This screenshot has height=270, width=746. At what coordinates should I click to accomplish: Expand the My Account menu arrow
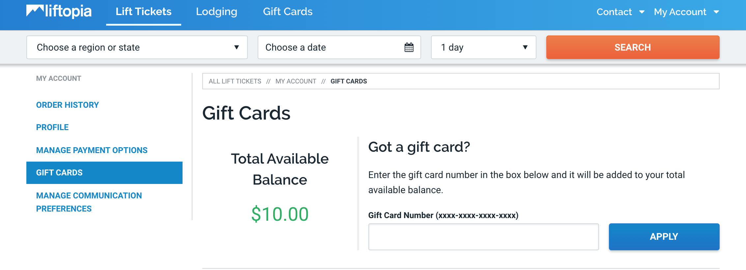point(716,12)
